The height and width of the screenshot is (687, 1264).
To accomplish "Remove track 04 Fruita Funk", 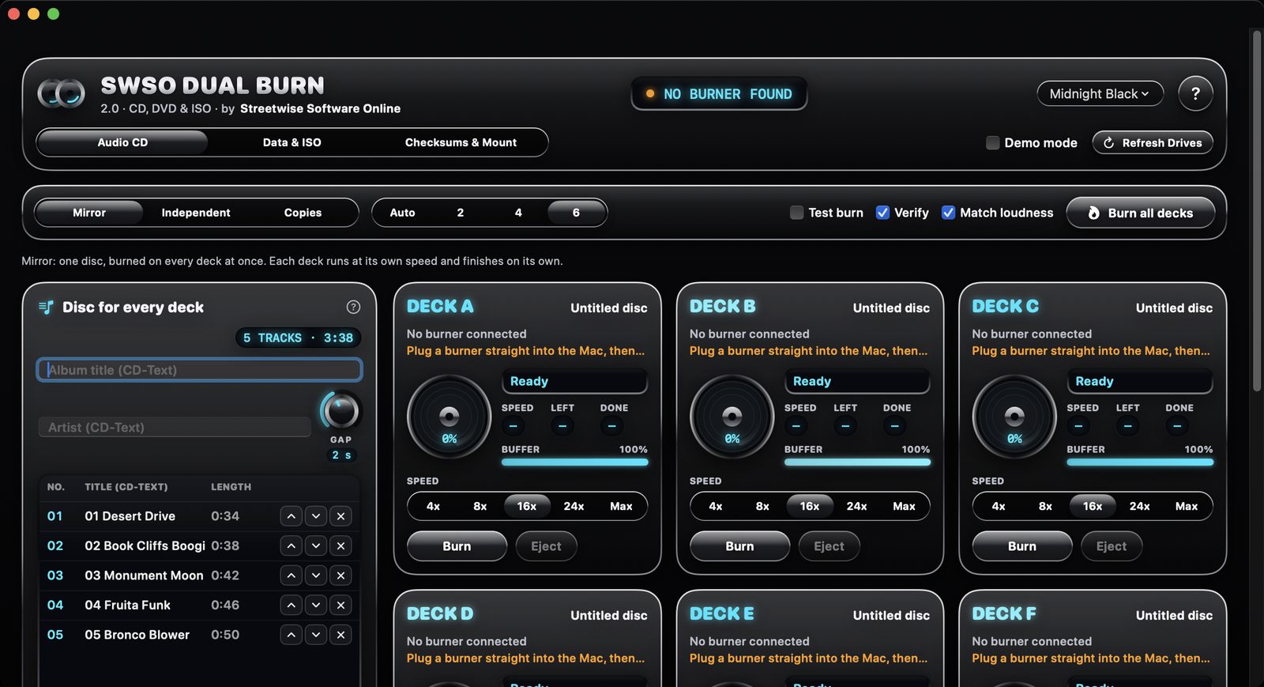I will tap(340, 605).
